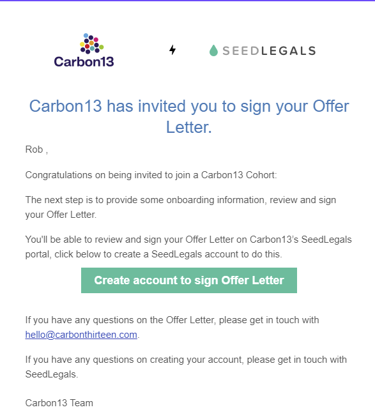Click the lightning bolt icon between logos
The height and width of the screenshot is (419, 375).
coord(172,50)
